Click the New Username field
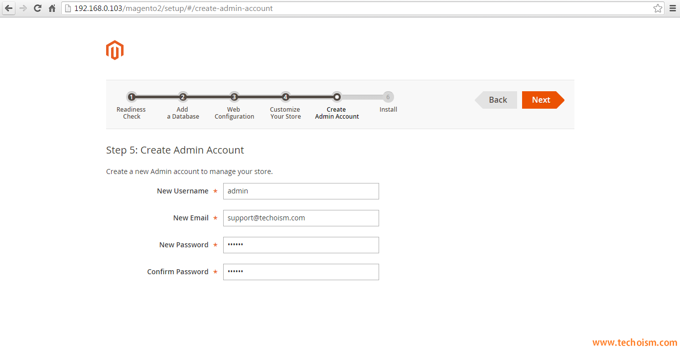680x350 pixels. tap(301, 191)
